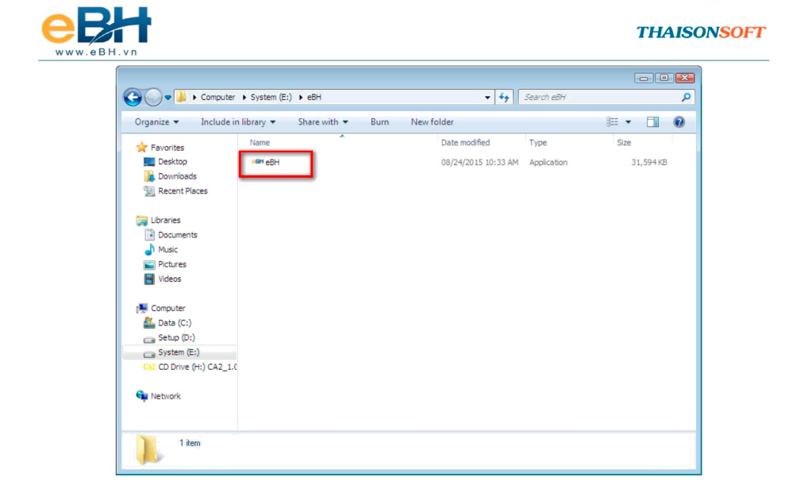The image size is (804, 496).
Task: Click the Forward navigation arrow button
Action: coord(153,97)
